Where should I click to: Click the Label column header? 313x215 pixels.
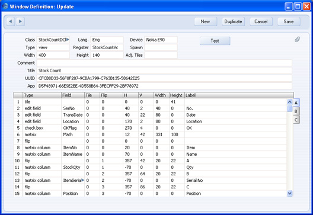(239, 95)
